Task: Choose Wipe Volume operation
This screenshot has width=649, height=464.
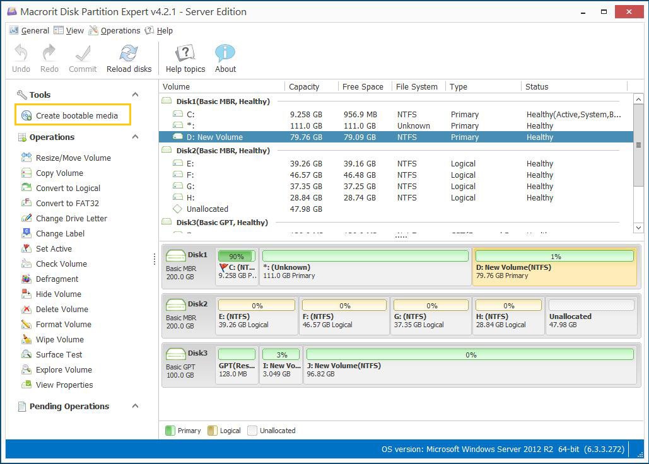Action: tap(52, 340)
